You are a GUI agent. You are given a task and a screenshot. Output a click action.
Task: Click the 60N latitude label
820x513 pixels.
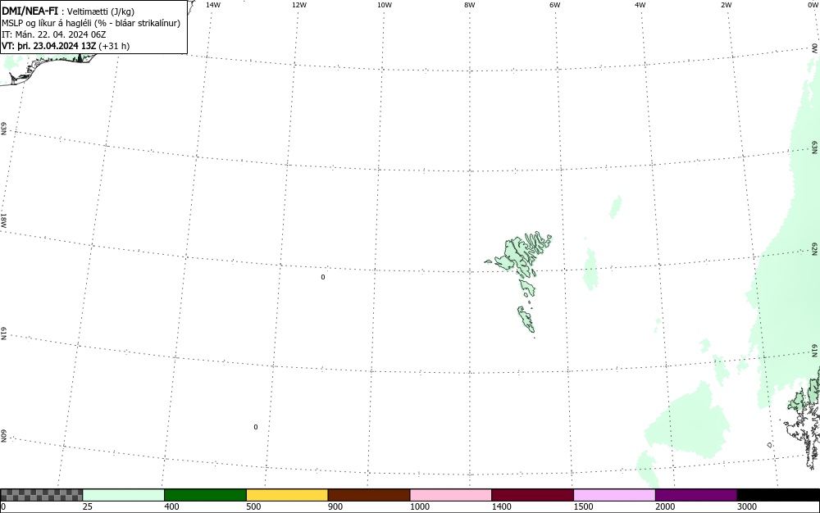pyautogui.click(x=3, y=437)
